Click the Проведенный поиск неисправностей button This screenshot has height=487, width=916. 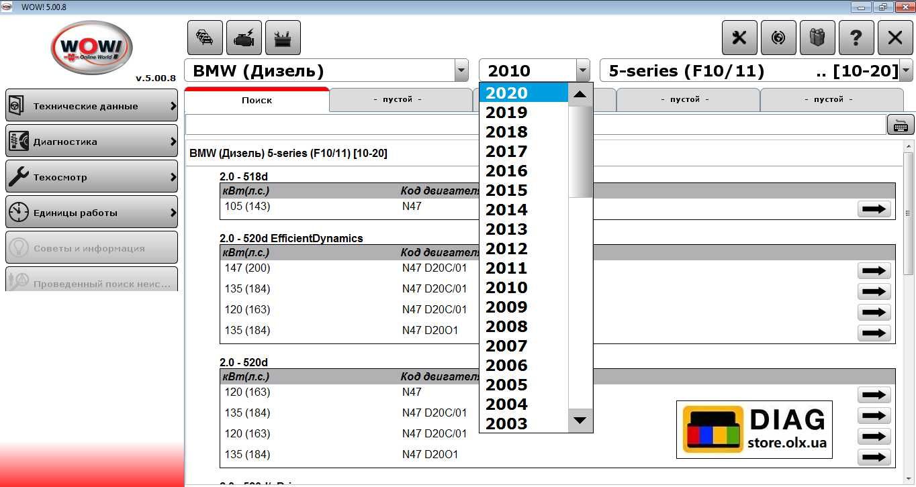pyautogui.click(x=91, y=279)
